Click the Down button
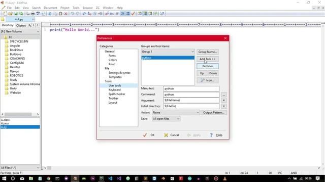Viewport: 325px width, 182px height. [x=213, y=73]
